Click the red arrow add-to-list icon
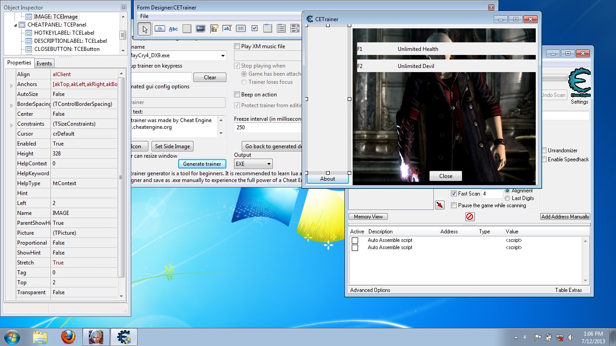The image size is (616, 346). point(440,205)
